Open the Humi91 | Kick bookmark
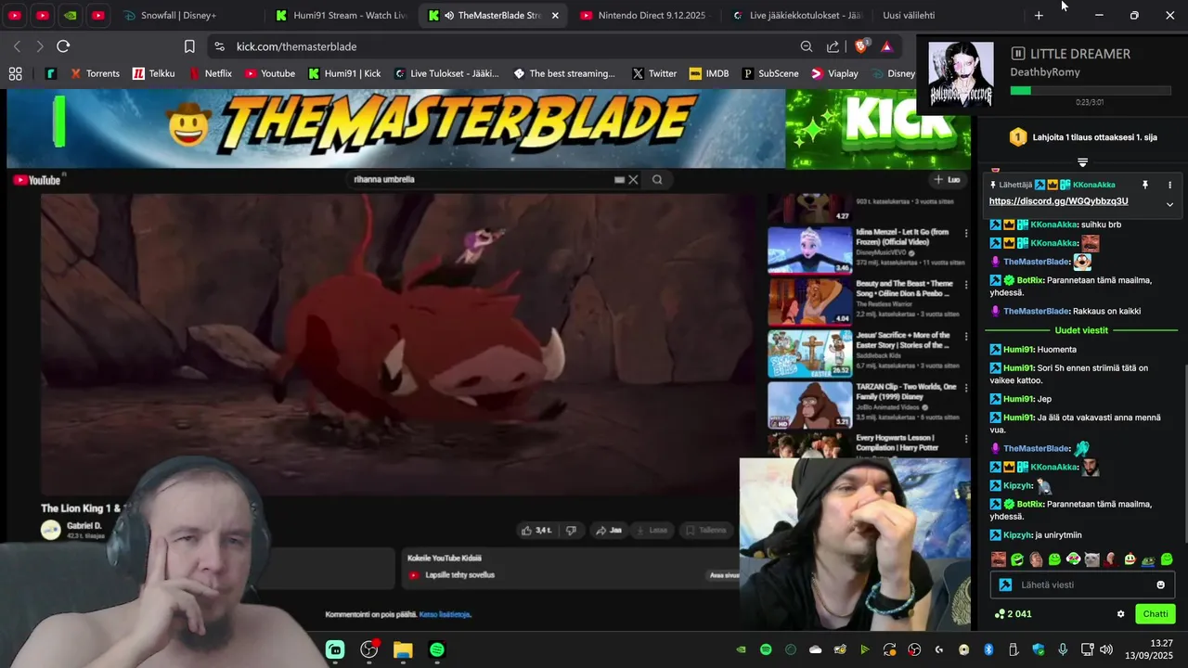 click(344, 73)
